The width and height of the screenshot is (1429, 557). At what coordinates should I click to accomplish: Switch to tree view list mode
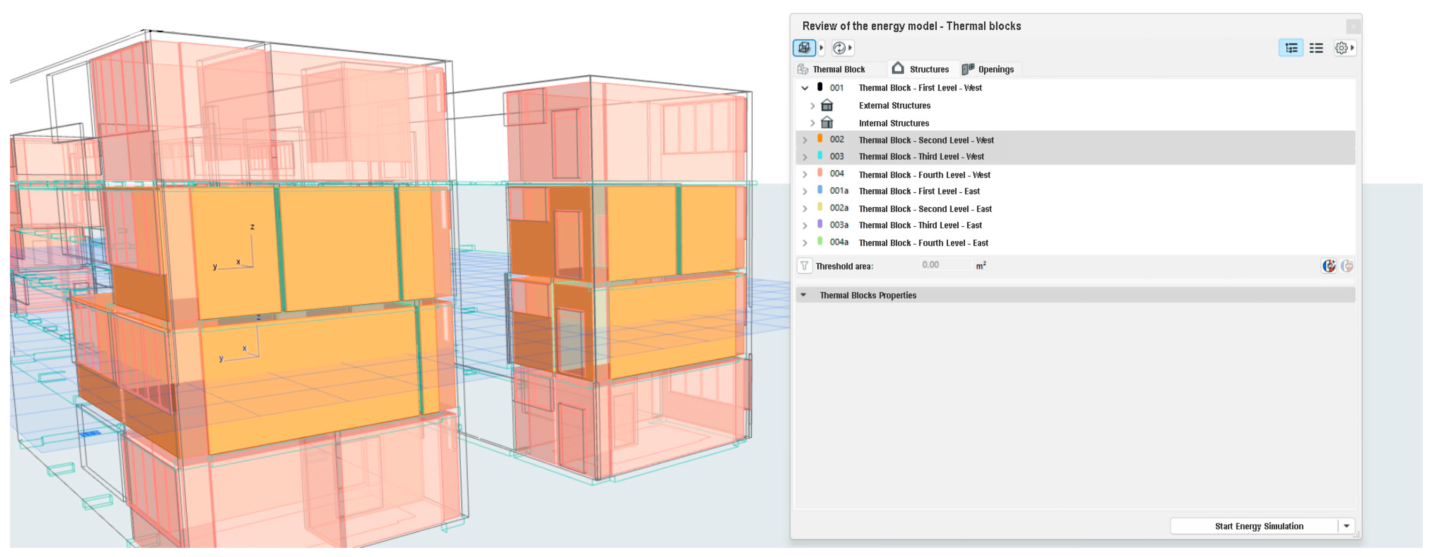[1291, 48]
